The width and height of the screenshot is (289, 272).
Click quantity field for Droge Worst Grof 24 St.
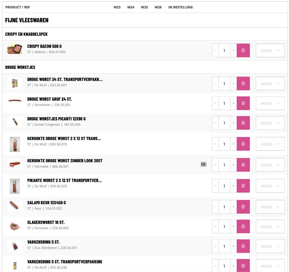pos(224,103)
